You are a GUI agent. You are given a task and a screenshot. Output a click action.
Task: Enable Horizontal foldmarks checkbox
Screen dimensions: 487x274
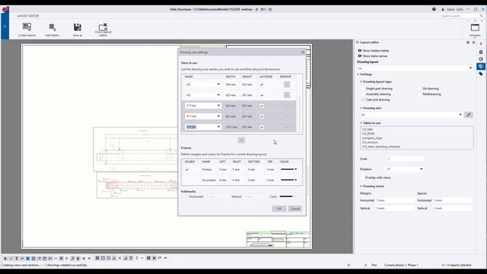click(x=184, y=196)
